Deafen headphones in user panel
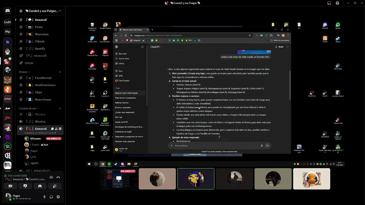Screen dimensions: 365x205 51,197
